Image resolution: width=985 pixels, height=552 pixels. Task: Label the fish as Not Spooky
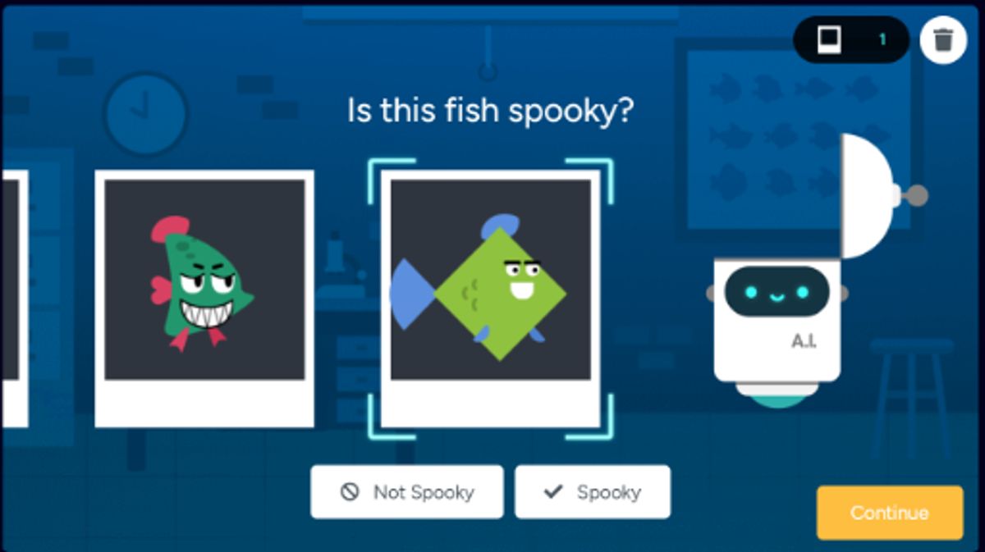pos(407,492)
